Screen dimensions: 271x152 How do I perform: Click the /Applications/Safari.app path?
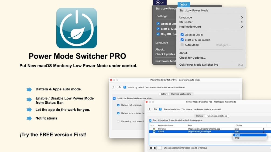(199, 132)
